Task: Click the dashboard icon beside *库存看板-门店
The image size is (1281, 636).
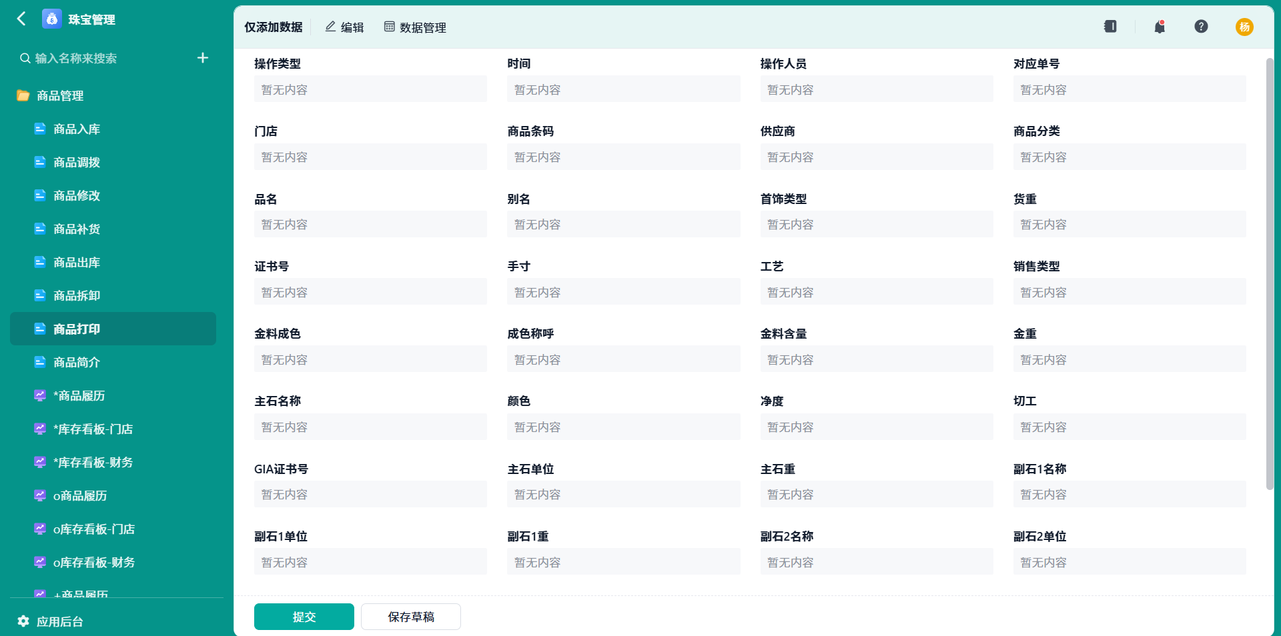Action: pyautogui.click(x=40, y=429)
